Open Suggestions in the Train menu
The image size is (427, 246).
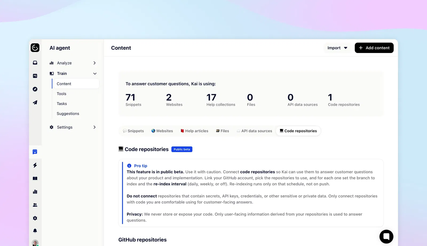pyautogui.click(x=68, y=114)
